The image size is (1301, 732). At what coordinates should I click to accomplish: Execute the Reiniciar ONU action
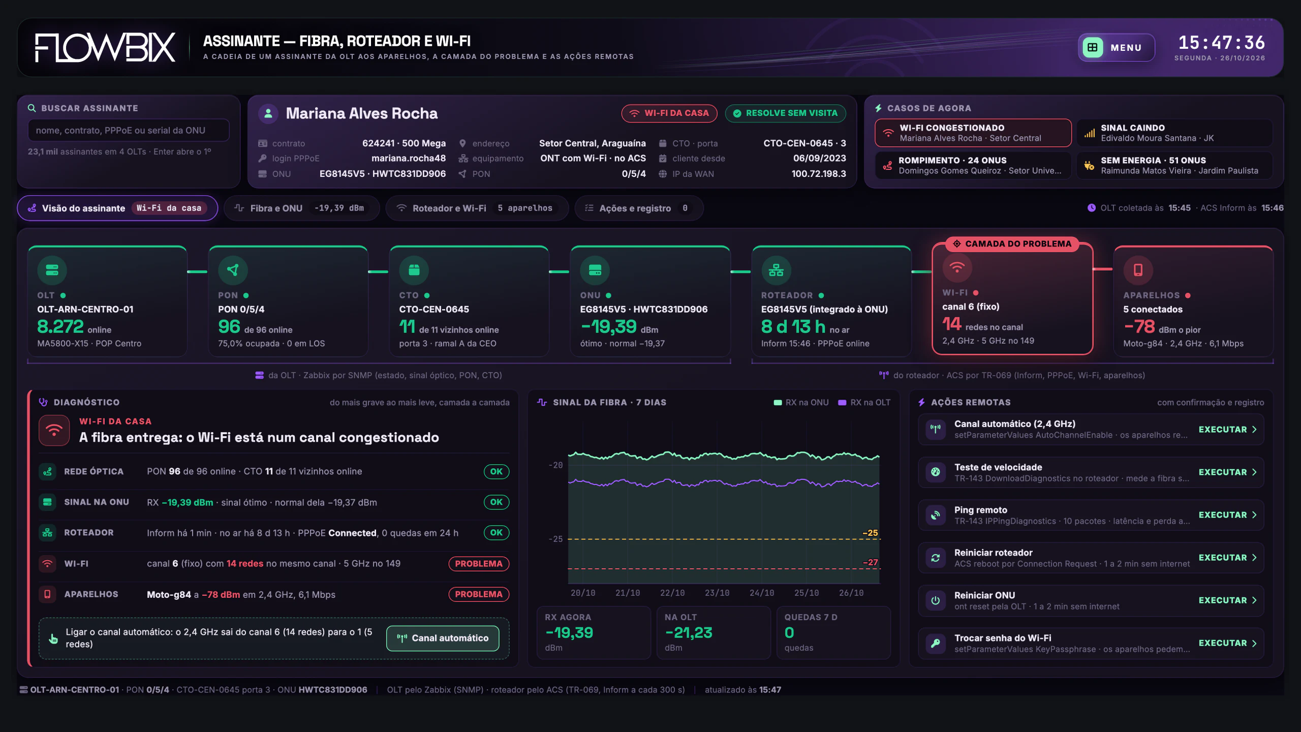coord(1228,600)
